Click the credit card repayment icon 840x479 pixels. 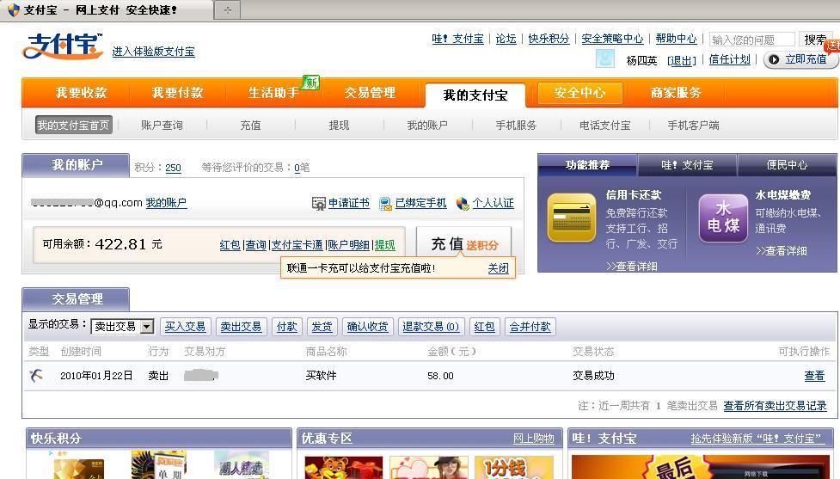[571, 218]
